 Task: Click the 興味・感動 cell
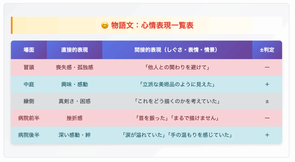75,84
